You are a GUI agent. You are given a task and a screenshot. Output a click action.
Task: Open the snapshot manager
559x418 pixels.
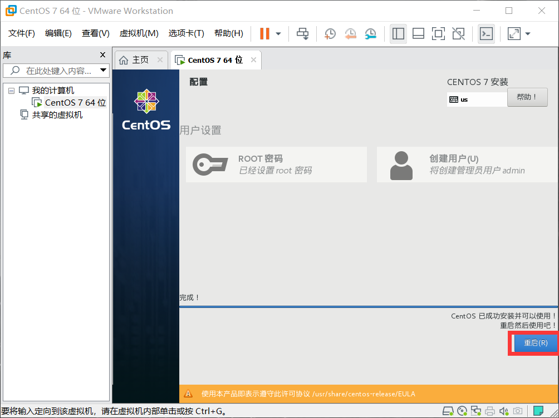[x=371, y=34]
